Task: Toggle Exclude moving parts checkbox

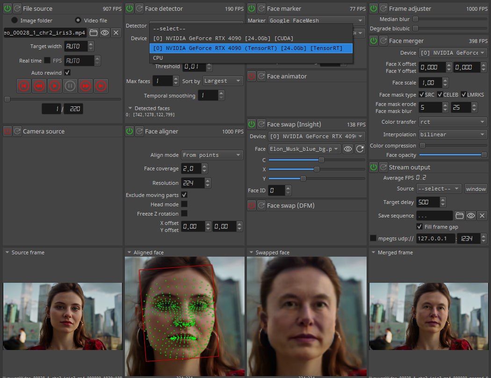Action: (x=184, y=195)
